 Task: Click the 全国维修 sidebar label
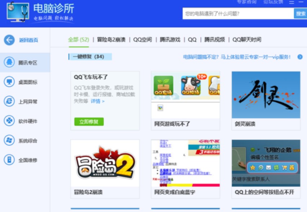(28, 160)
